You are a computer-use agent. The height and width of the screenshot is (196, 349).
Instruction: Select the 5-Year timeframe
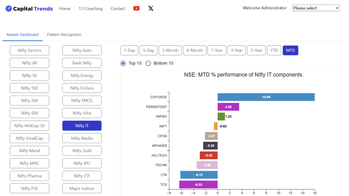257,50
